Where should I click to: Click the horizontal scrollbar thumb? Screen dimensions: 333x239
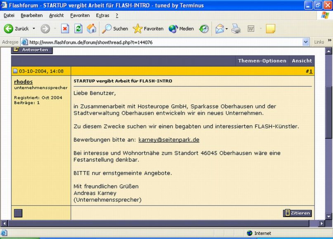[x=158, y=223]
